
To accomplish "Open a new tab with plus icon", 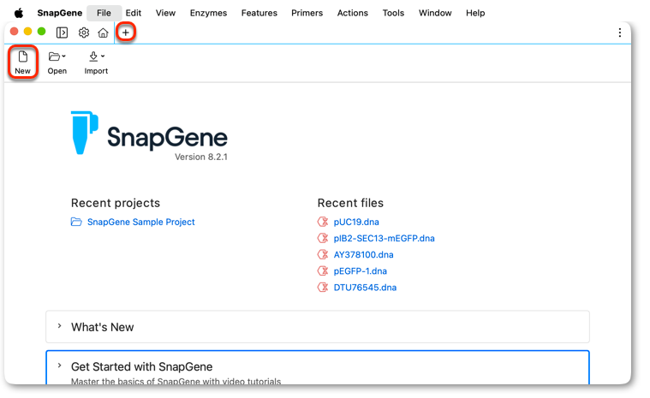I will point(126,33).
